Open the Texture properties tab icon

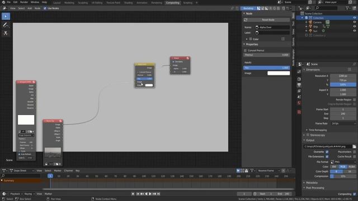pyautogui.click(x=299, y=112)
